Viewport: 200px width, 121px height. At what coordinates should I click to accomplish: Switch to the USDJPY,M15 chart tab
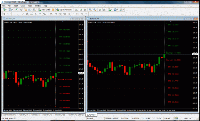(60, 115)
